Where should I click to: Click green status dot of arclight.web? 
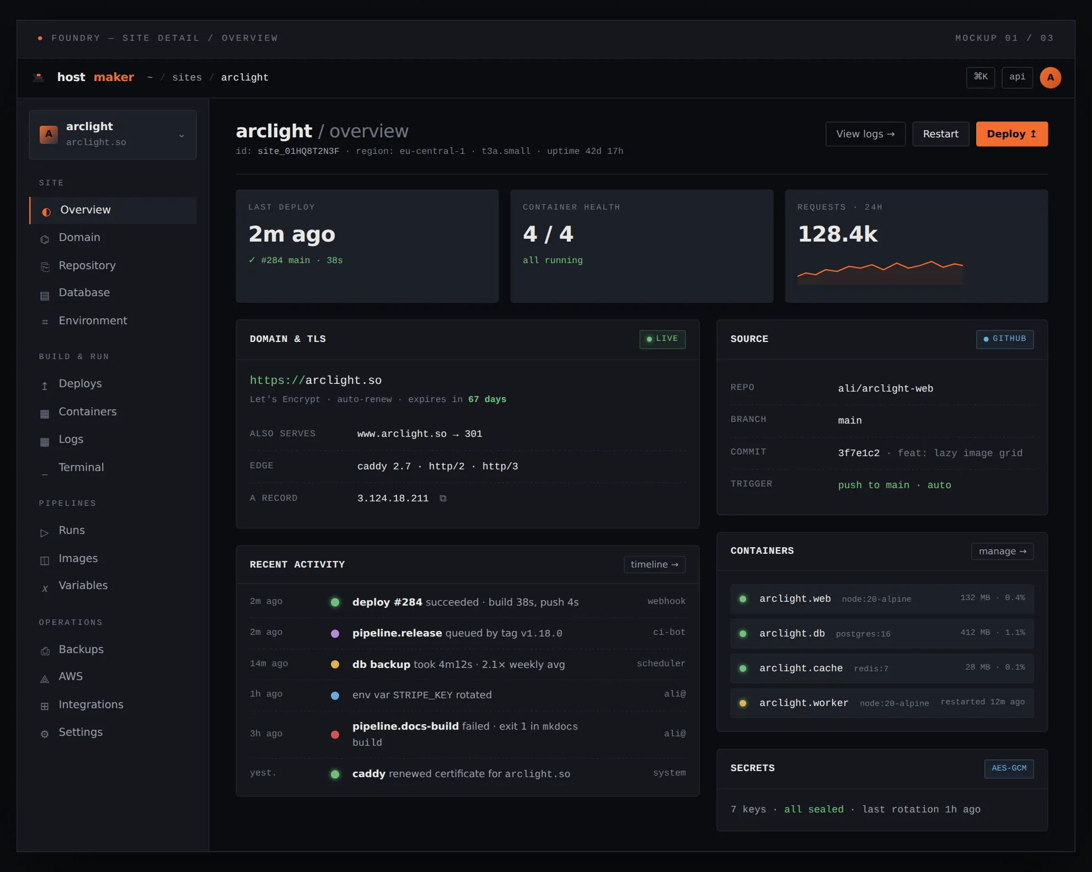(x=743, y=599)
